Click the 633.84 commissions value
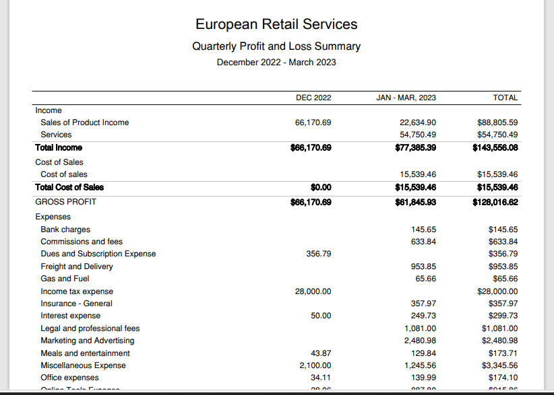The height and width of the screenshot is (395, 554). 424,242
